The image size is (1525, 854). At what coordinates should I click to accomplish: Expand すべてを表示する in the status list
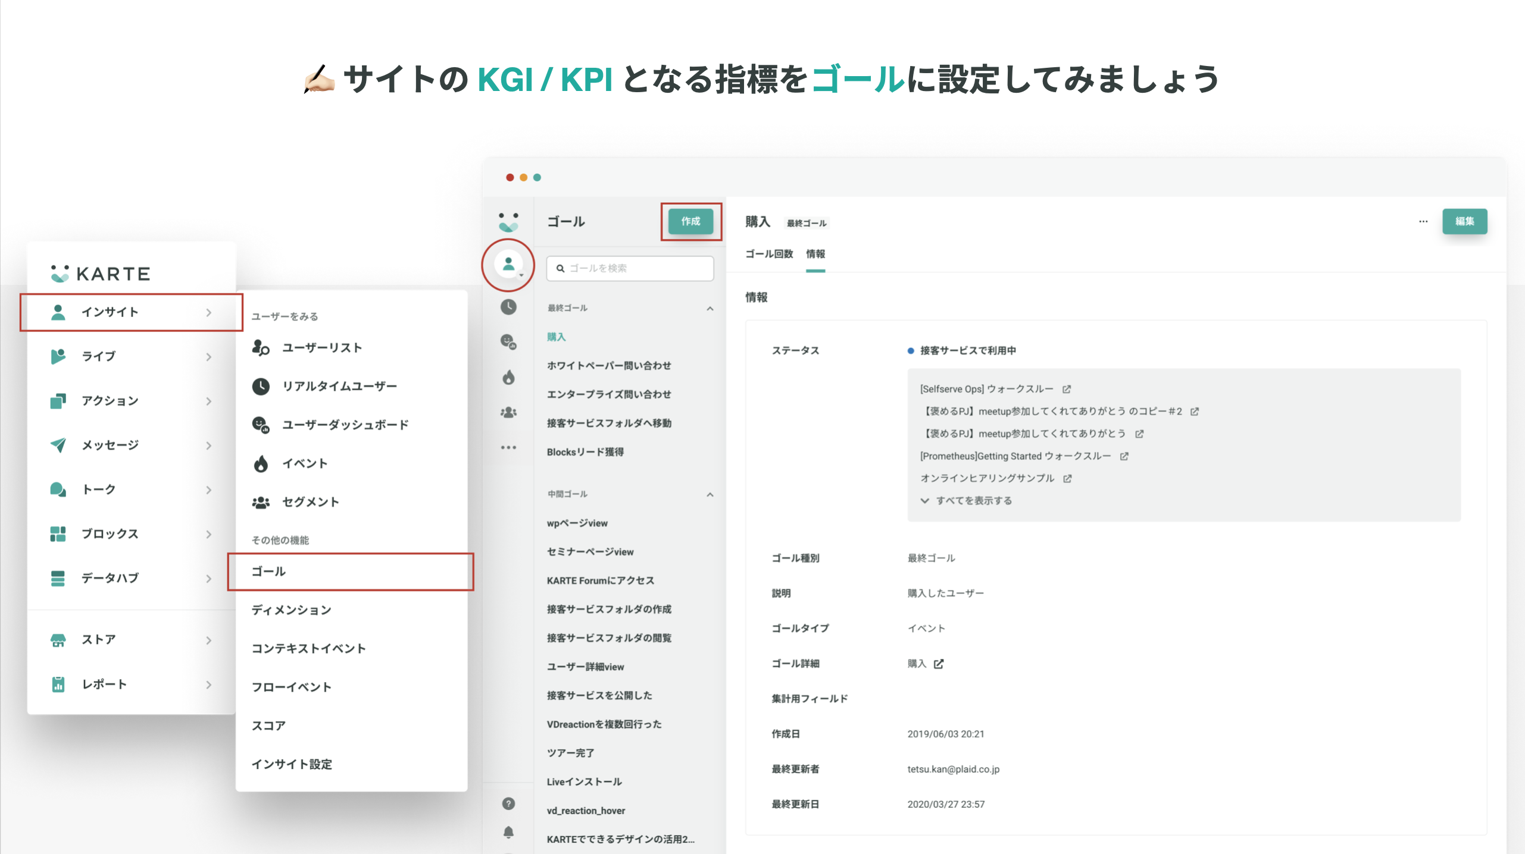[x=966, y=500]
